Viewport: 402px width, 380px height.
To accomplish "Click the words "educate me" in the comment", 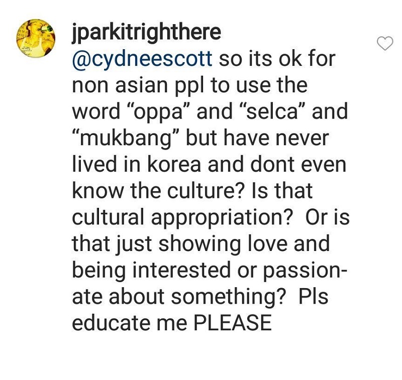I will tap(130, 323).
